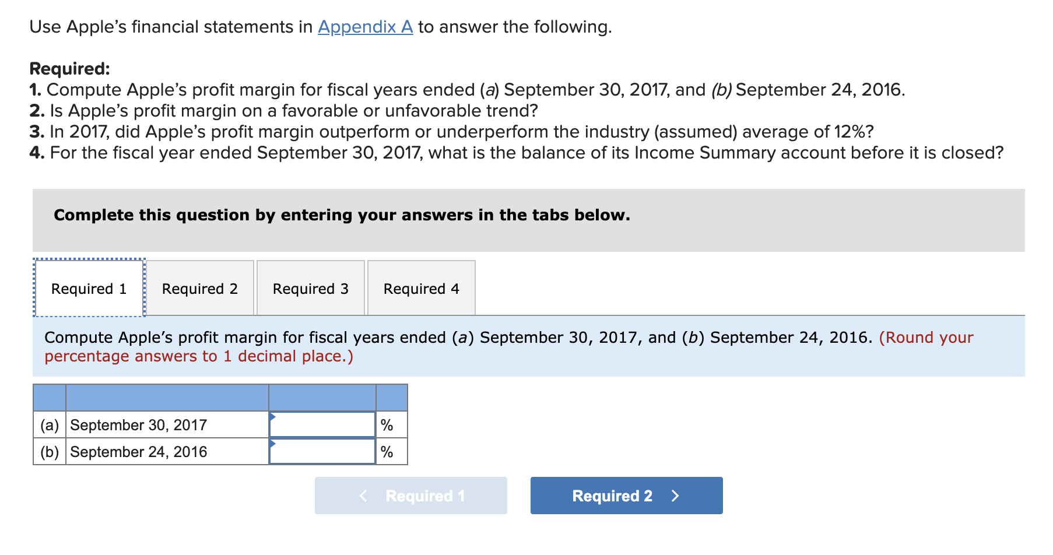Viewport: 1053px width, 555px height.
Task: Click the blue flag icon on the 2017 answer field
Action: (x=273, y=417)
